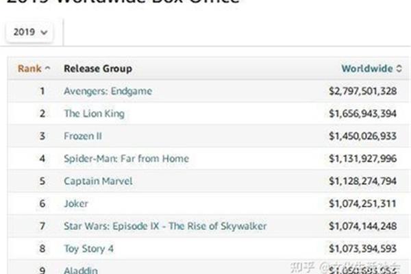Sort by Rank column header
The width and height of the screenshot is (411, 274).
[x=29, y=68]
